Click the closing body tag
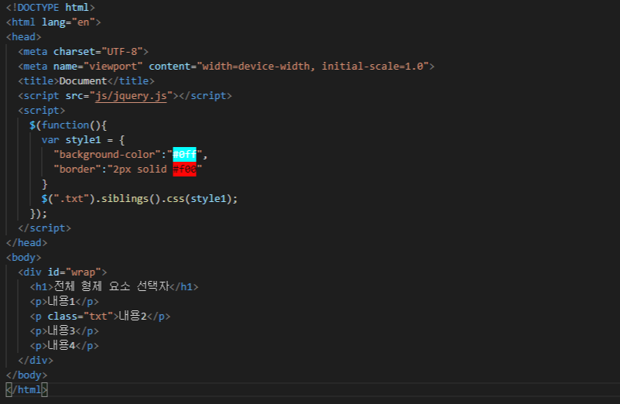Screen dimensions: 620x404 pyautogui.click(x=26, y=375)
